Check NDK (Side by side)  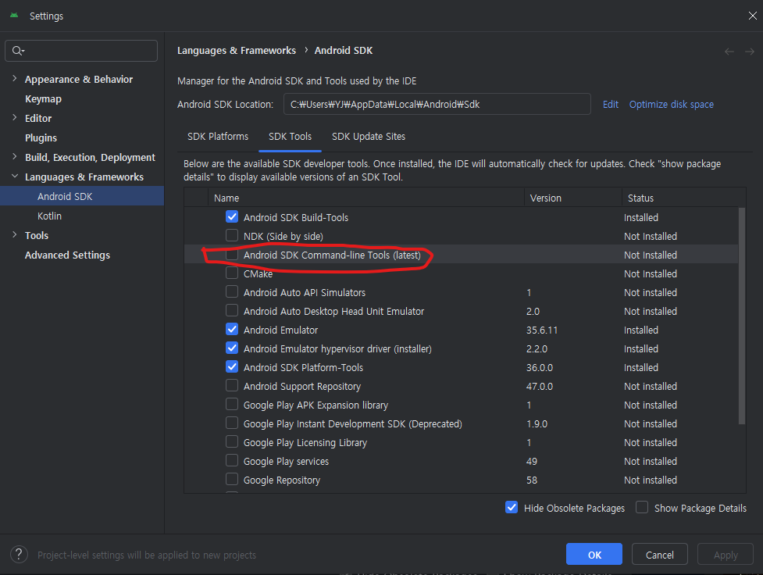(232, 236)
